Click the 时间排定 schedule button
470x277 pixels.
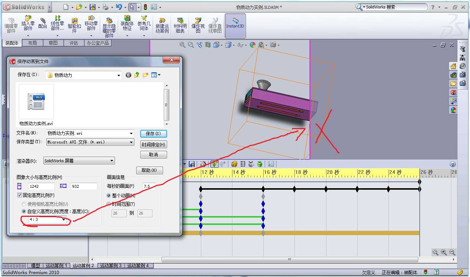(153, 145)
